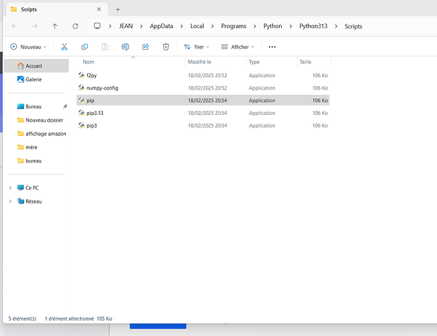Navigate to AppData in breadcrumb
This screenshot has height=336, width=437.
tap(161, 26)
